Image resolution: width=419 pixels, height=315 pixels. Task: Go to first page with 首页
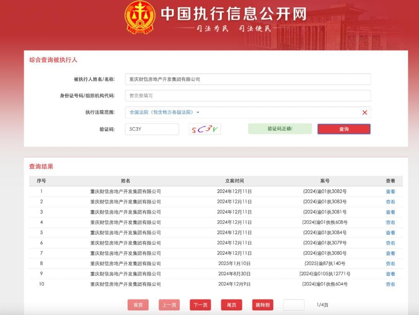[138, 305]
